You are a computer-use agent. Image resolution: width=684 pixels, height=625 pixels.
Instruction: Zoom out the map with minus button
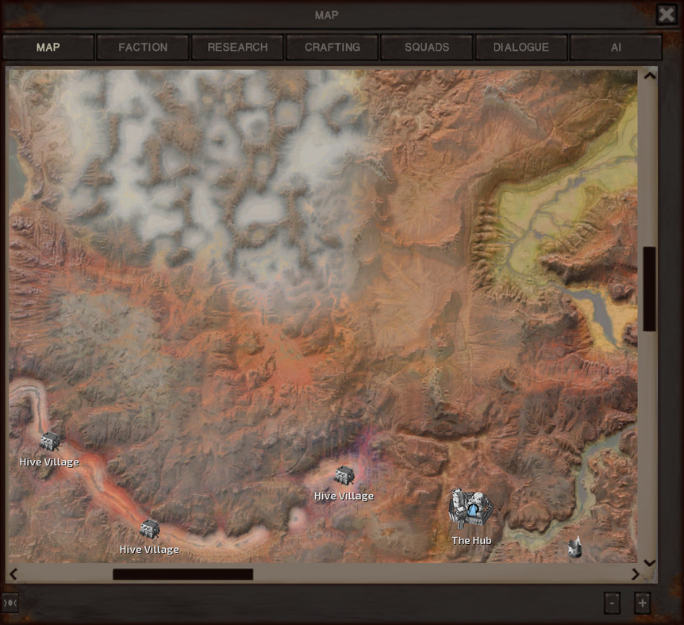[612, 604]
